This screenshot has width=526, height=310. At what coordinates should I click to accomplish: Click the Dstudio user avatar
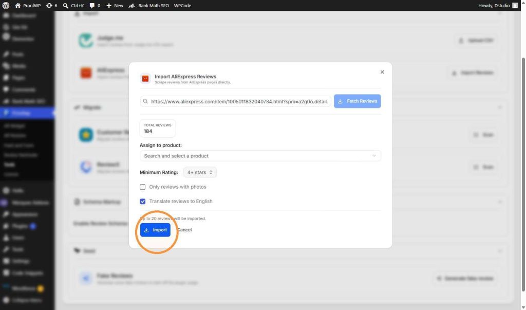(x=515, y=5)
